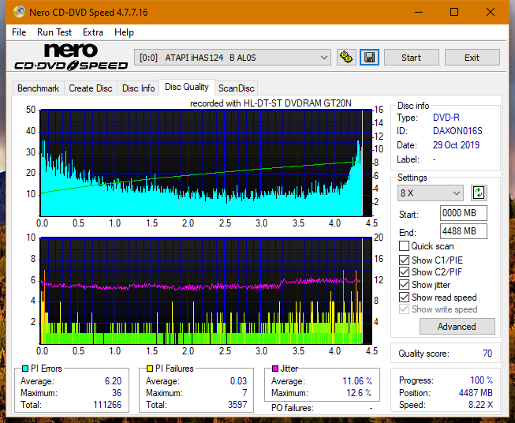
Task: Switch to the Create Disc tab
Action: click(x=91, y=88)
